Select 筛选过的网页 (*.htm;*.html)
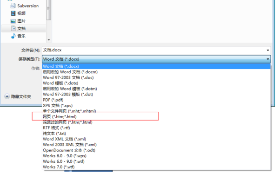Screen dimensions: 279x172 pyautogui.click(x=156, y=122)
